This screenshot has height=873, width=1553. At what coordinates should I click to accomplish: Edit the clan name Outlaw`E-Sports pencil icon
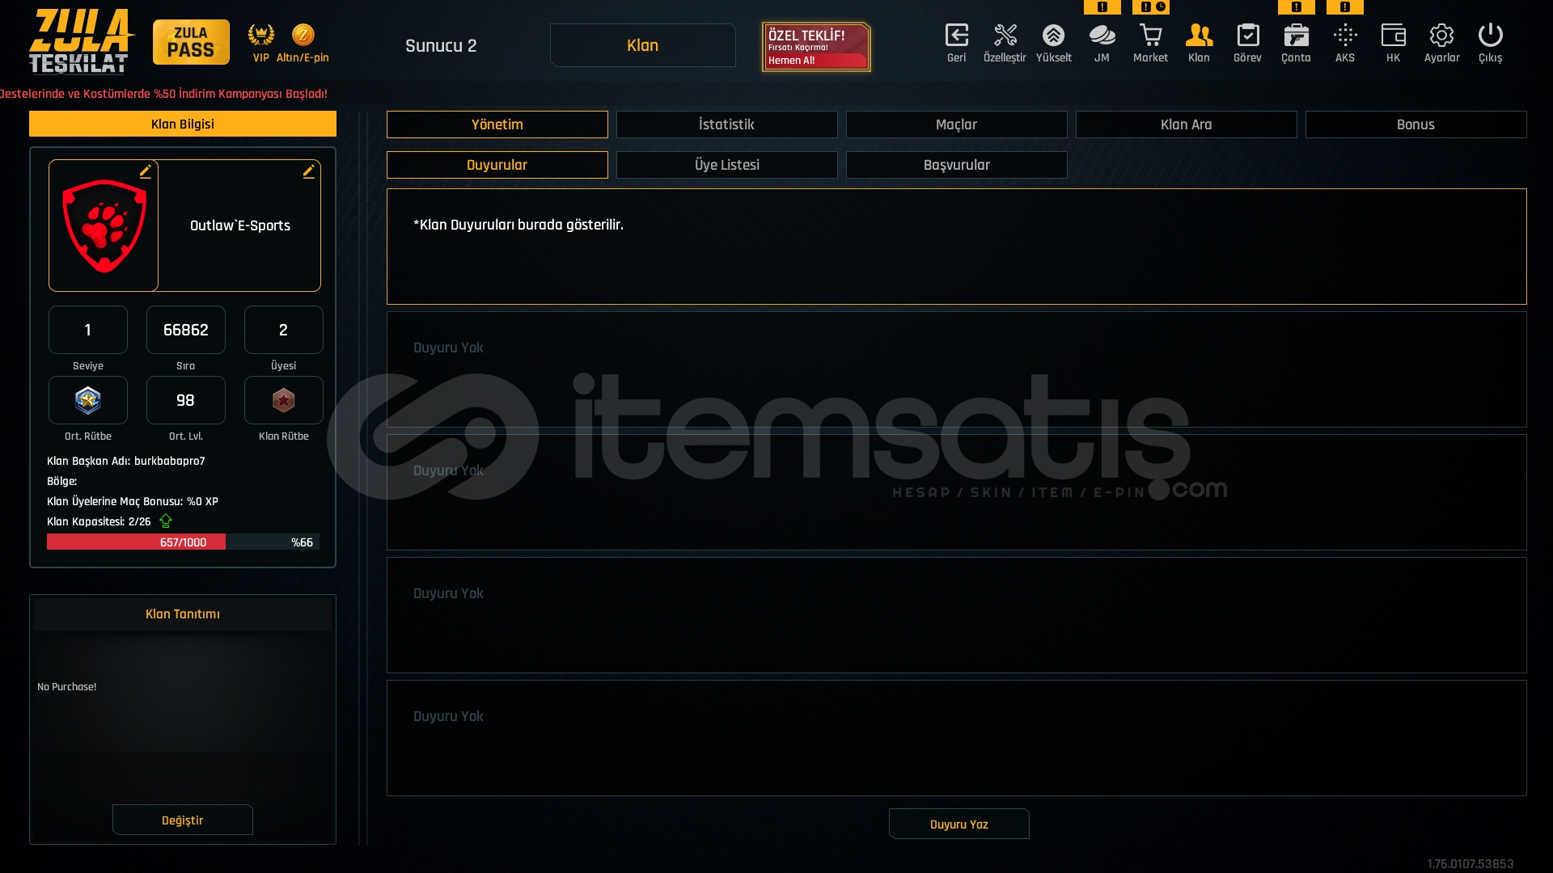point(308,171)
